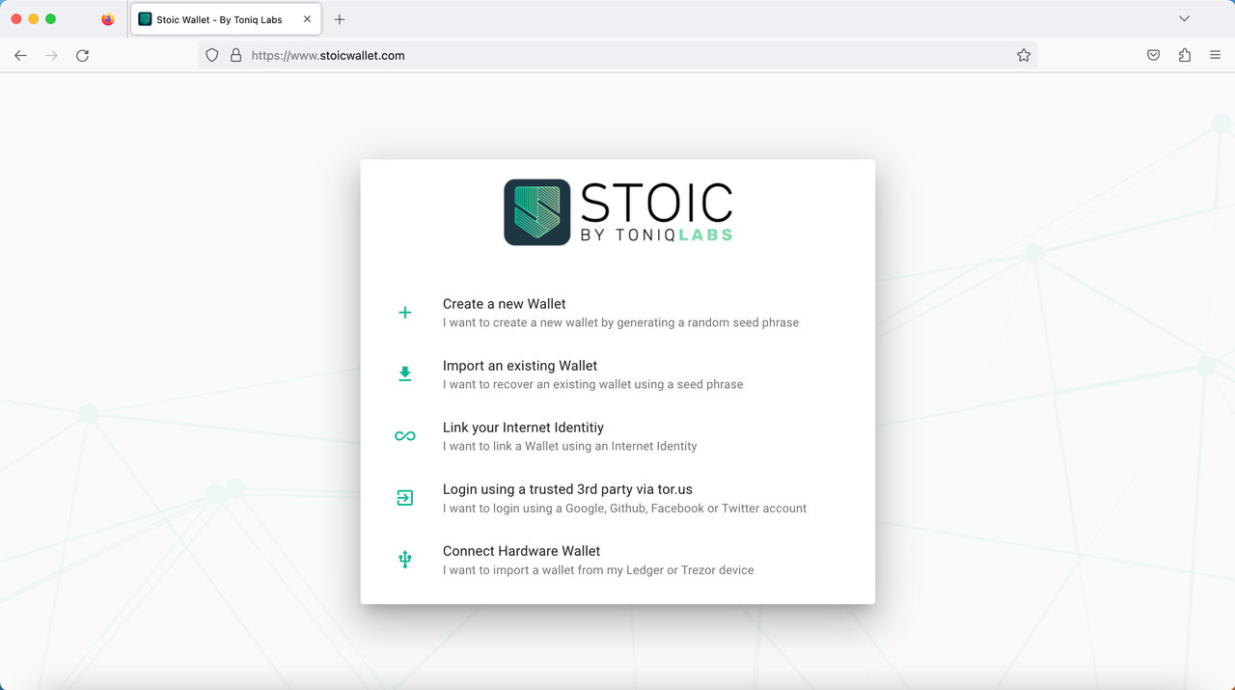Open the Firefox hamburger menu
This screenshot has width=1235, height=690.
point(1215,56)
